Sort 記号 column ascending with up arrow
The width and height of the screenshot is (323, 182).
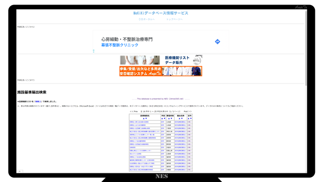188,118
